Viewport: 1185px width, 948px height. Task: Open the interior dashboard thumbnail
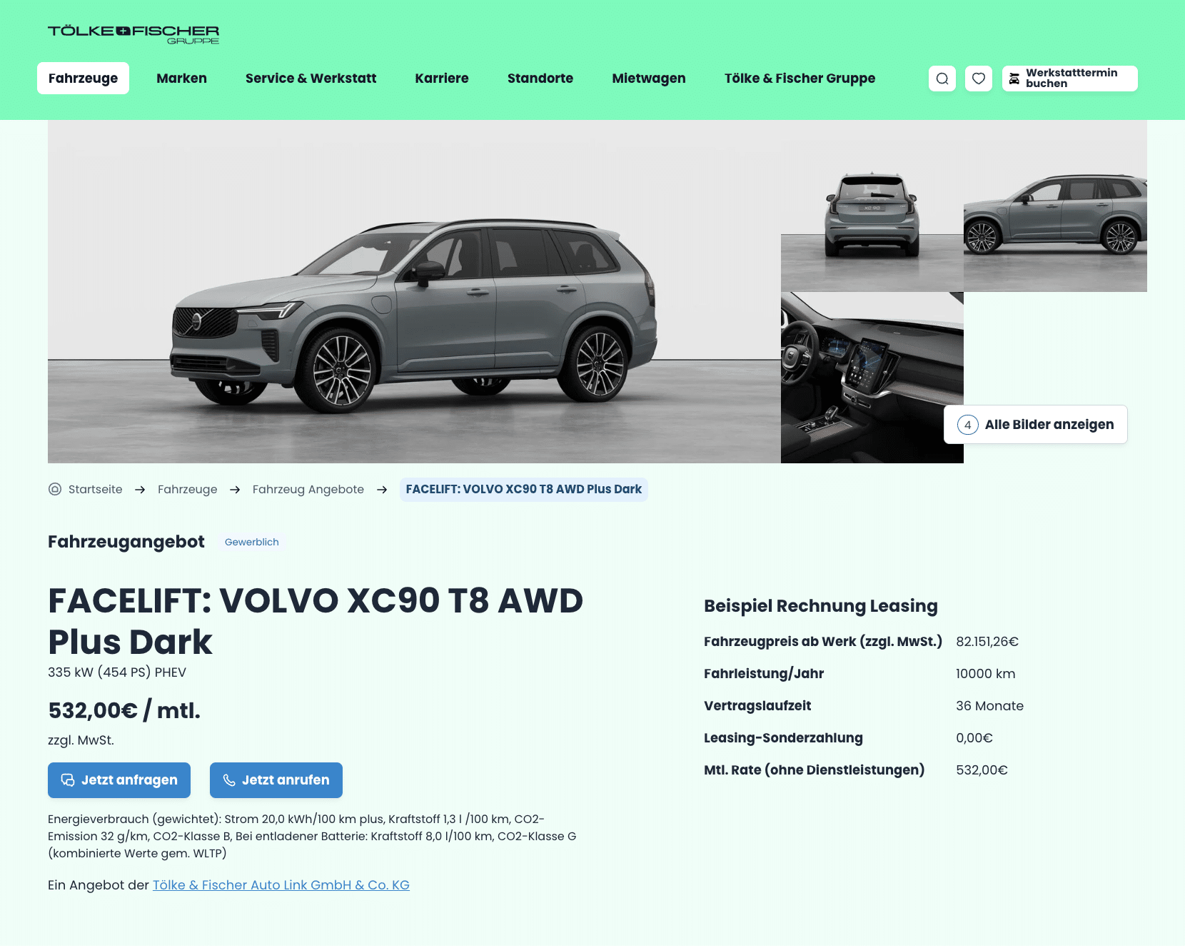pyautogui.click(x=872, y=378)
